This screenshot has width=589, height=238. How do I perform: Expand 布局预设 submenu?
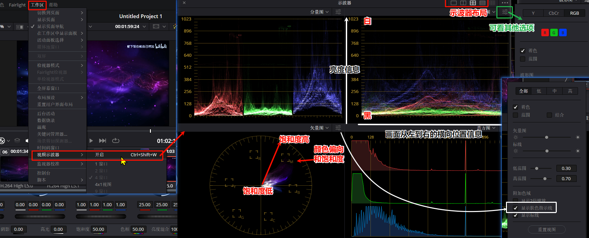click(x=57, y=97)
